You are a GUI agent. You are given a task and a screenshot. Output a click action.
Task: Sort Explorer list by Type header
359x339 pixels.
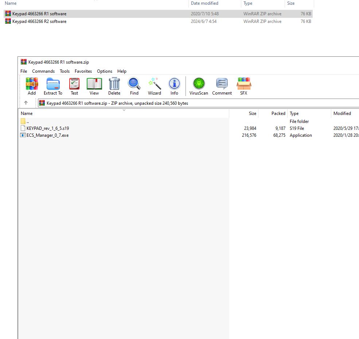[263, 3]
